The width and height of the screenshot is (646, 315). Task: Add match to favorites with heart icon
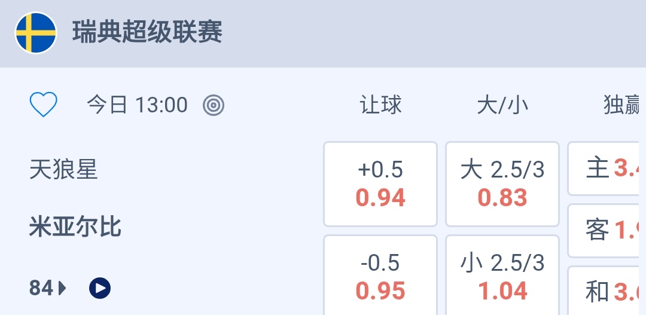[x=43, y=105]
